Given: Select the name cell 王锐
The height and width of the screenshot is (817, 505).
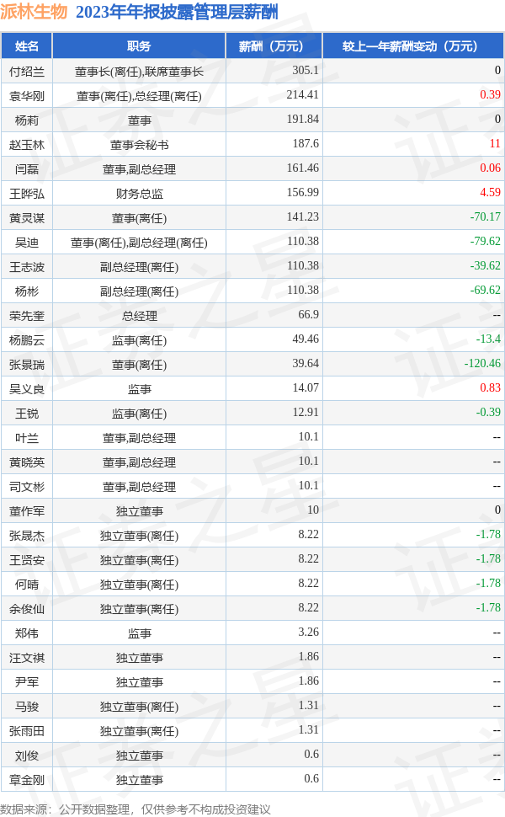Looking at the screenshot, I should [27, 414].
